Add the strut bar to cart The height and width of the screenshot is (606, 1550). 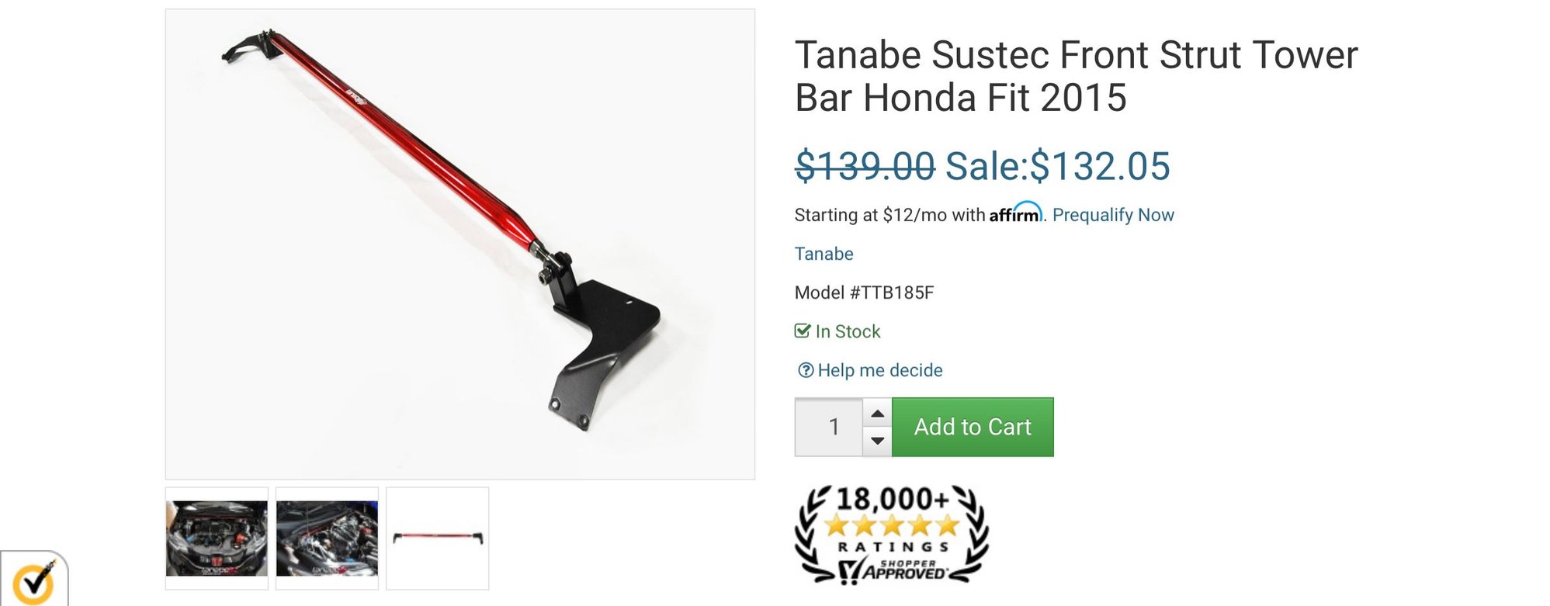(973, 427)
